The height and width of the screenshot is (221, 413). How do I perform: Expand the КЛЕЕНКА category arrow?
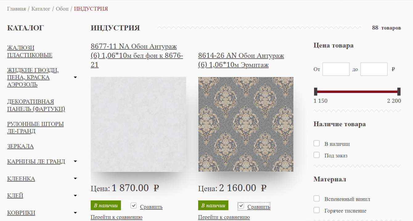tap(75, 179)
